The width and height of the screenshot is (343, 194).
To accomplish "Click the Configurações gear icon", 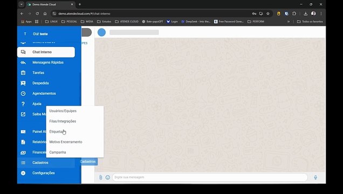I will coord(23,173).
